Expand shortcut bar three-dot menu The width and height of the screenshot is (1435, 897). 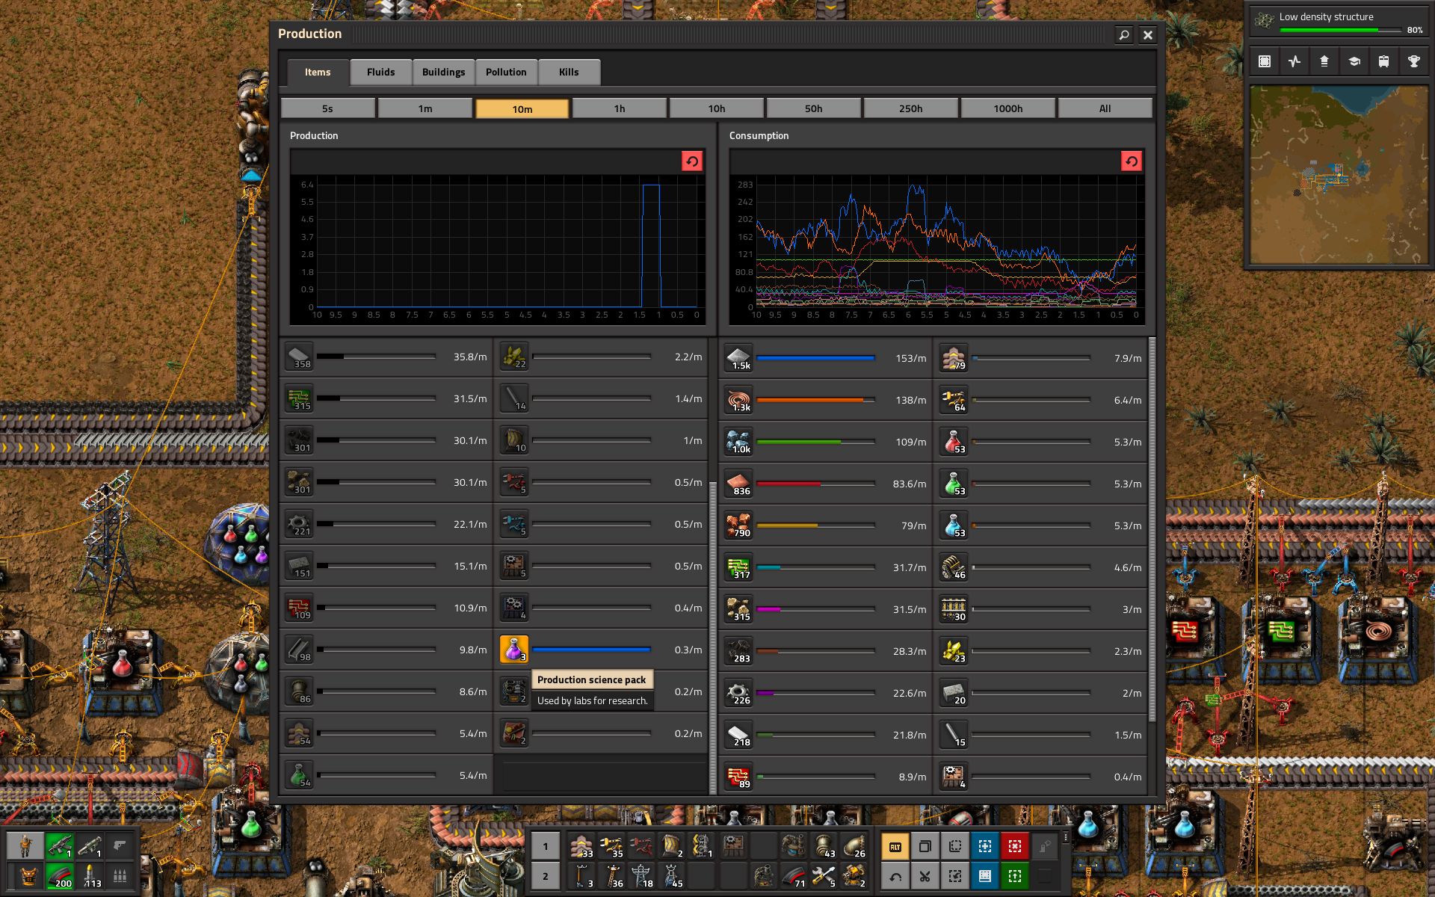pyautogui.click(x=1066, y=838)
